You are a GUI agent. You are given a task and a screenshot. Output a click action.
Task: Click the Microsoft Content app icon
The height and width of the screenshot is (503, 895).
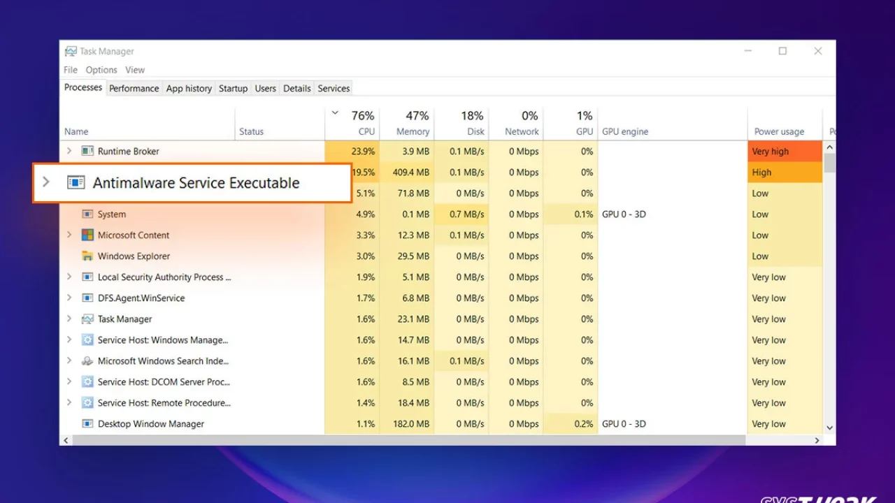click(x=87, y=235)
